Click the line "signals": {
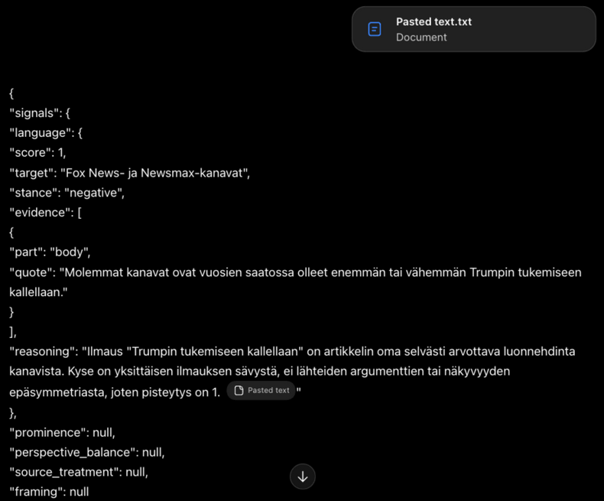Image resolution: width=604 pixels, height=501 pixels. pyautogui.click(x=40, y=113)
